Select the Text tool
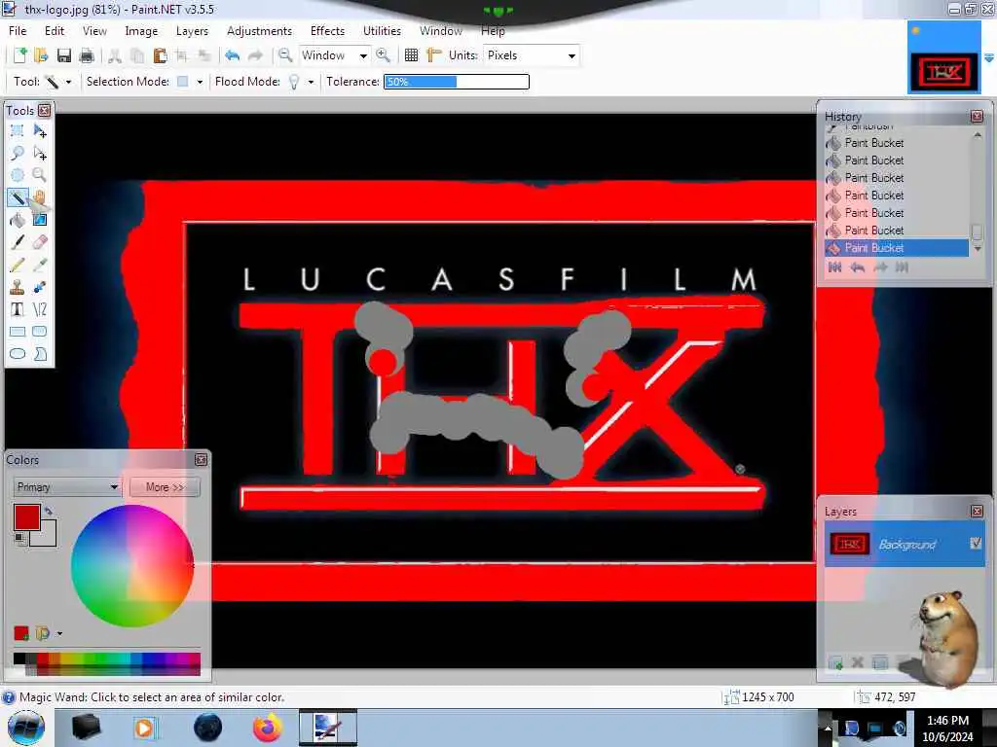 [x=18, y=309]
